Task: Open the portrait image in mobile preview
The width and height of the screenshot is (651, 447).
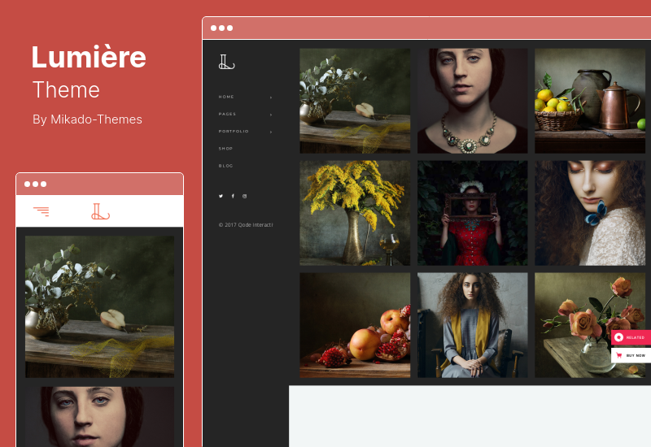Action: (x=99, y=417)
